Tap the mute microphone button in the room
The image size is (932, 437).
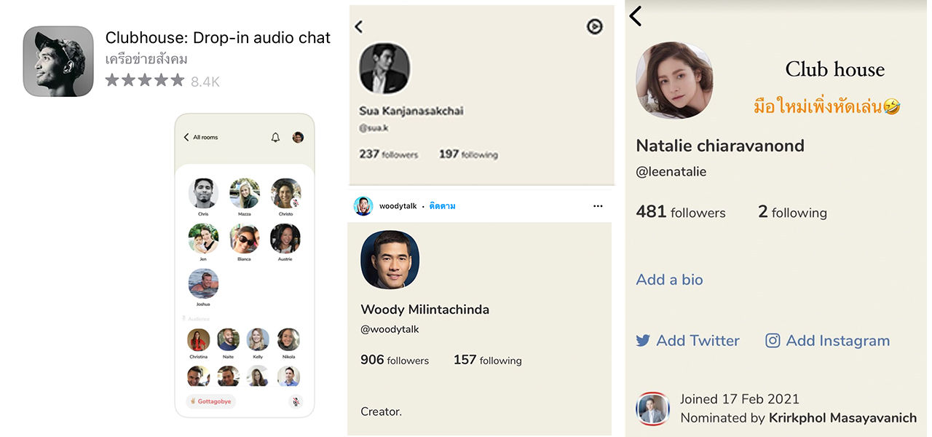pyautogui.click(x=296, y=401)
